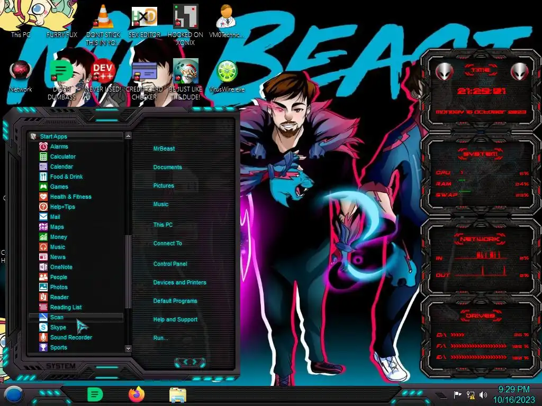
Task: Open Documents from start menu
Action: pyautogui.click(x=167, y=167)
